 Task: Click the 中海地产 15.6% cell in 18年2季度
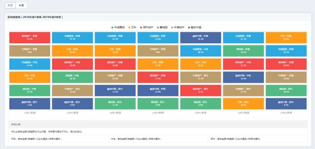pos(73,90)
